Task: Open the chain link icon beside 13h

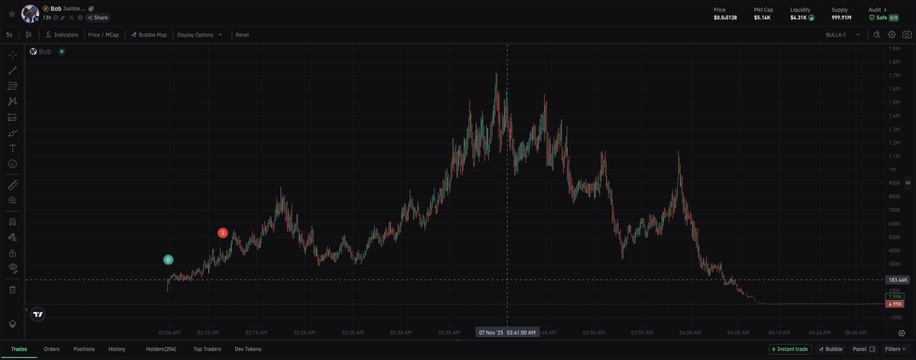Action: (x=63, y=17)
